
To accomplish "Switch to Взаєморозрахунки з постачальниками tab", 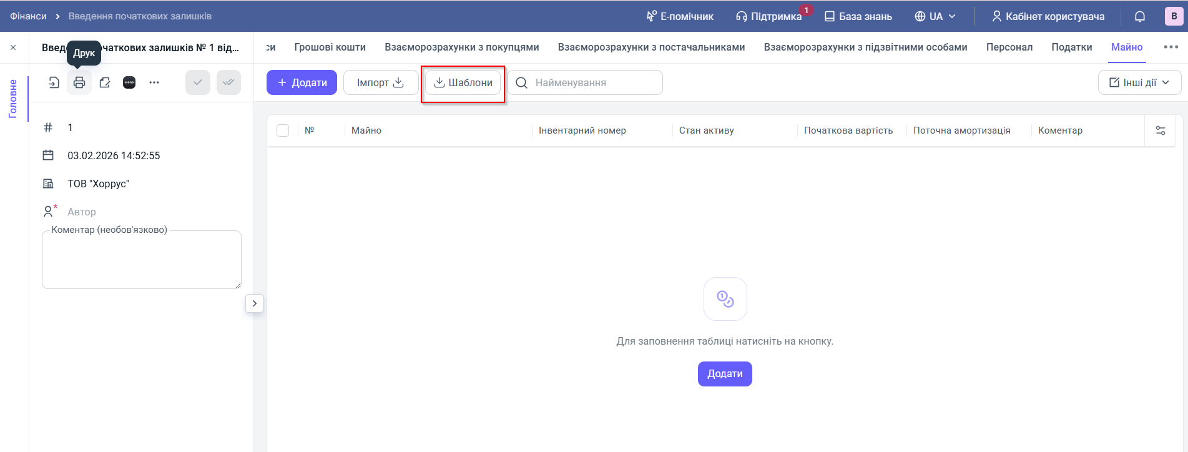I will (x=652, y=47).
